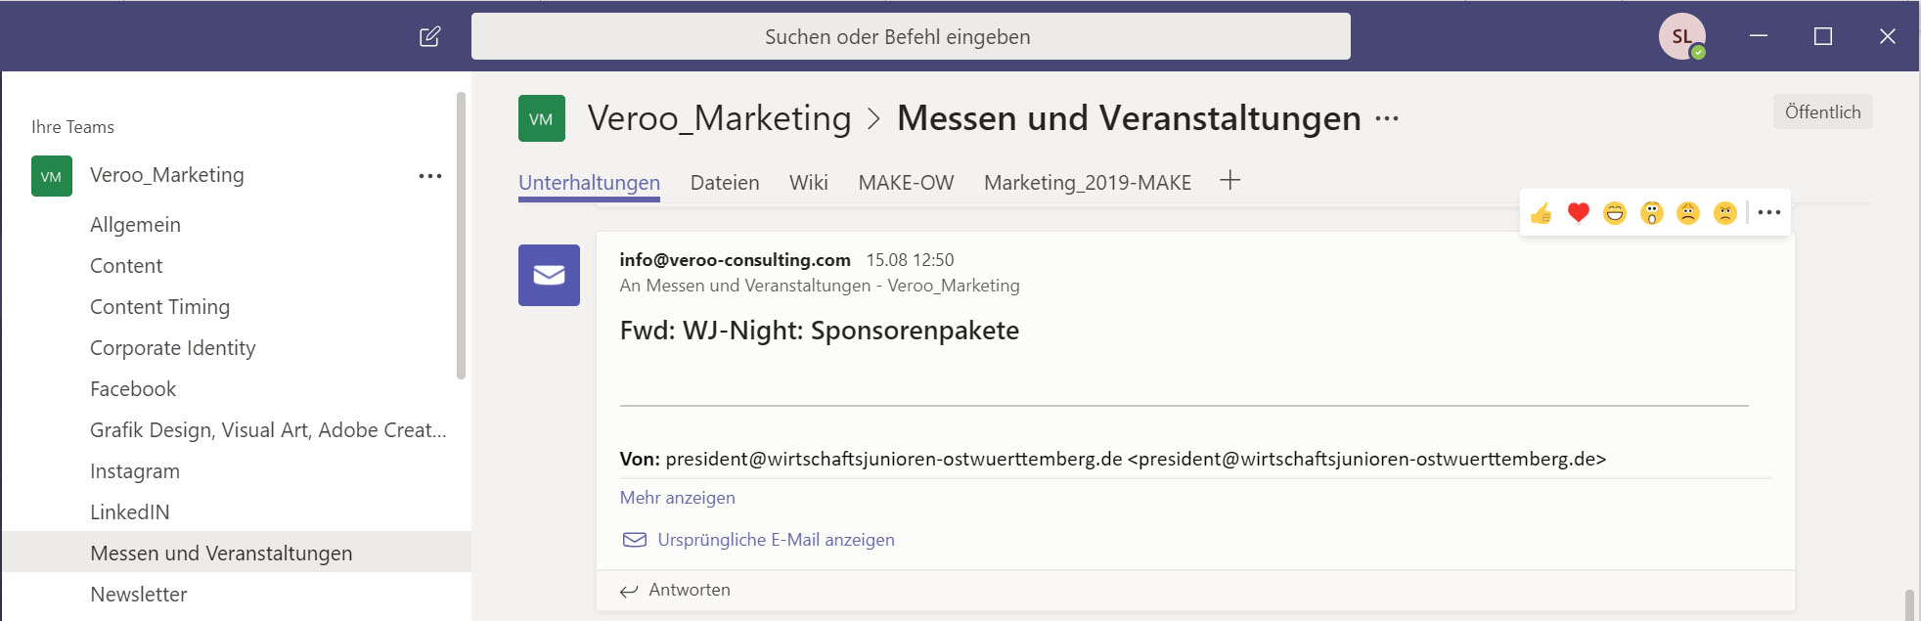Screen dimensions: 1921x621
Task: Add a new tab with plus icon
Action: [x=1230, y=180]
